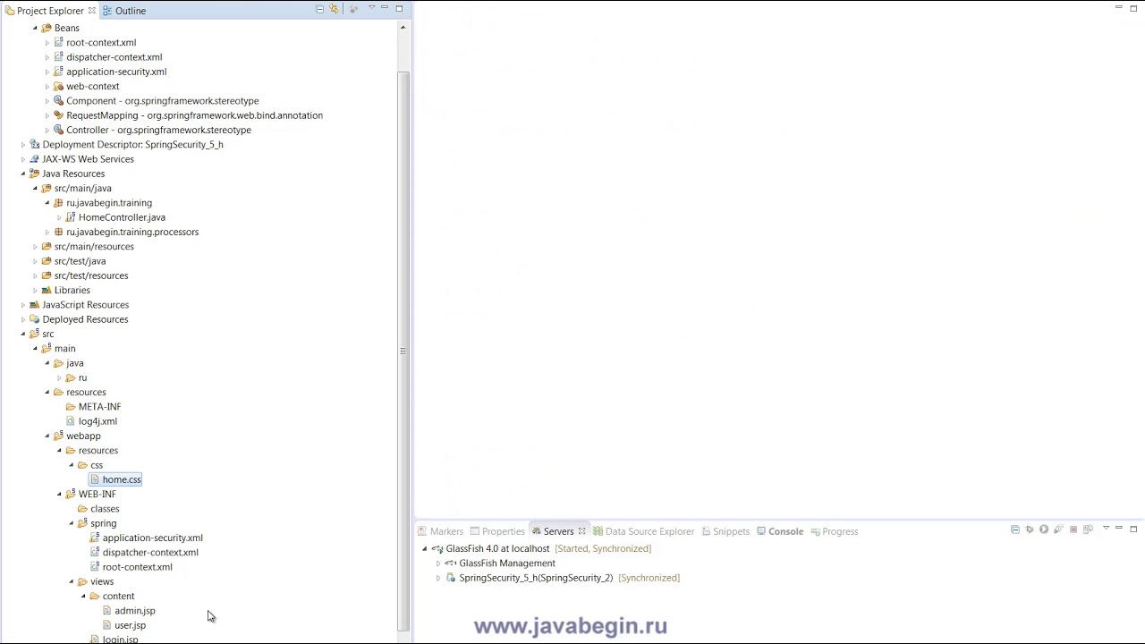Expand the GlassFish Management node
The height and width of the screenshot is (644, 1145).
pos(438,563)
